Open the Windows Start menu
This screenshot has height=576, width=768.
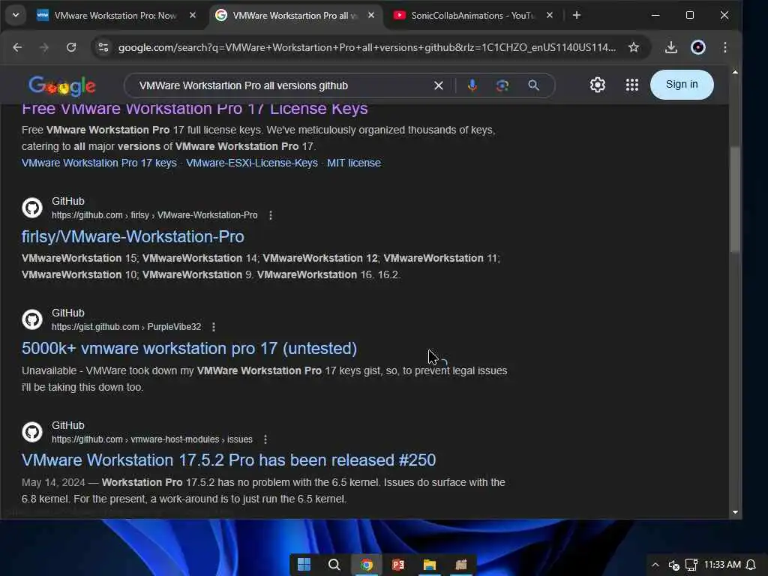tap(304, 564)
